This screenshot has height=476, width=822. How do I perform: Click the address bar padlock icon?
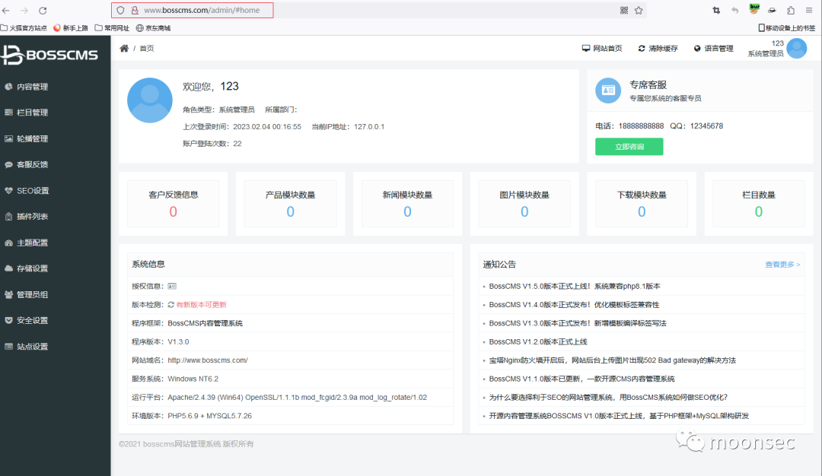[135, 10]
